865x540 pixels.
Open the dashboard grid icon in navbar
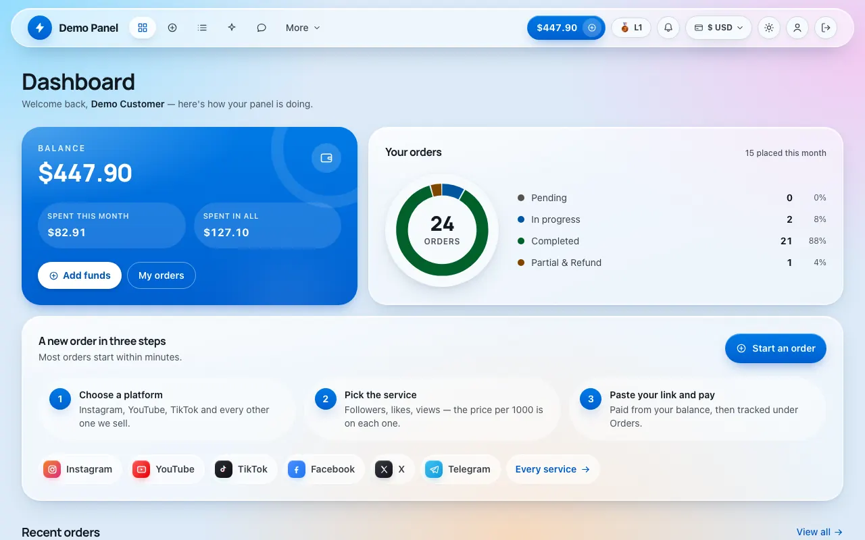click(x=143, y=28)
